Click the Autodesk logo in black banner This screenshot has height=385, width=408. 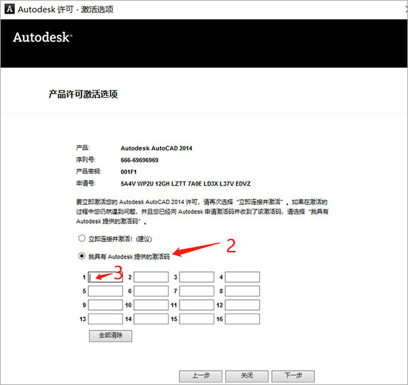[42, 37]
